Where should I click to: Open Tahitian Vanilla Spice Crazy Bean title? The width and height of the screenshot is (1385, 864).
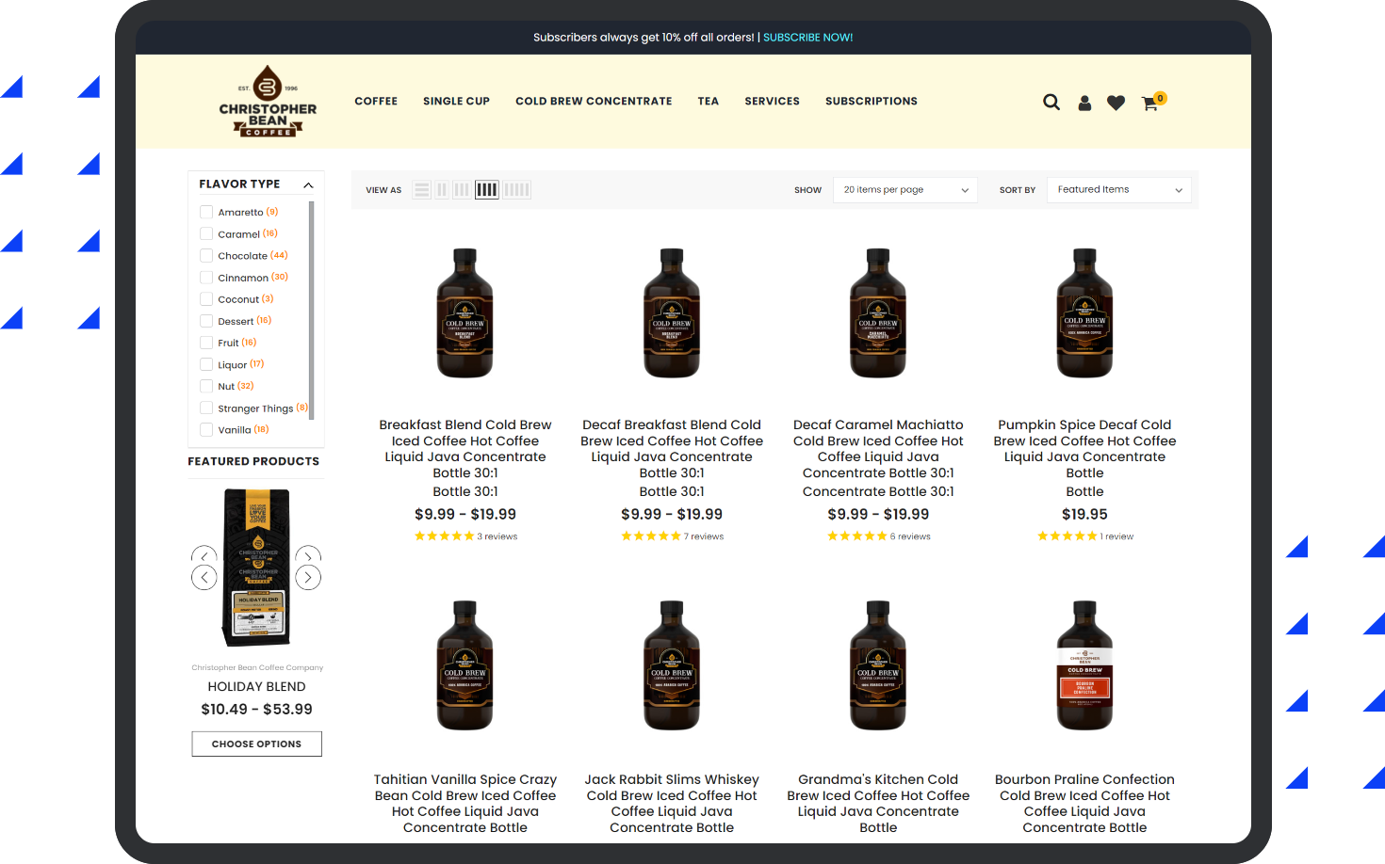tap(465, 804)
